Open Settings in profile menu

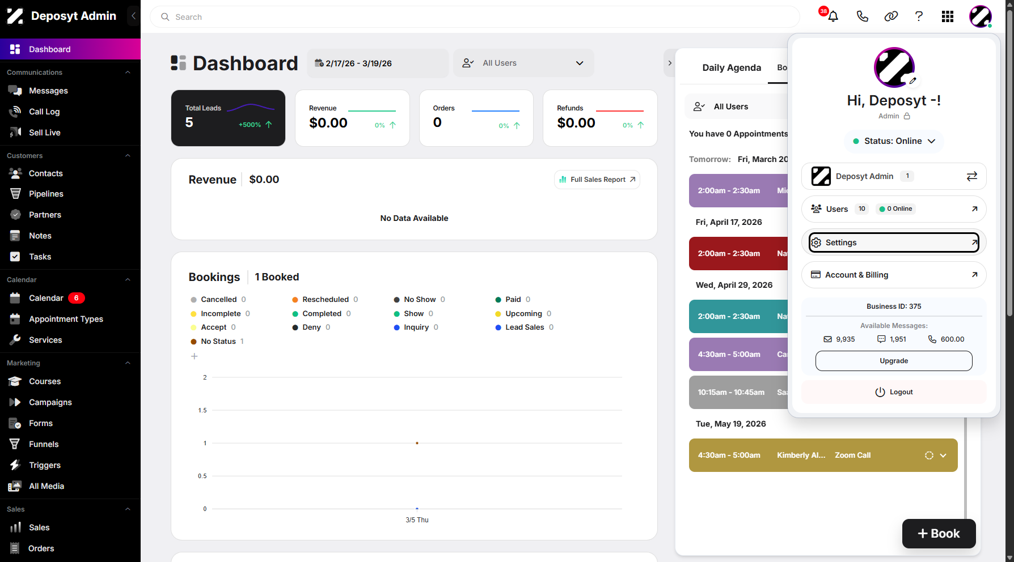pos(894,242)
